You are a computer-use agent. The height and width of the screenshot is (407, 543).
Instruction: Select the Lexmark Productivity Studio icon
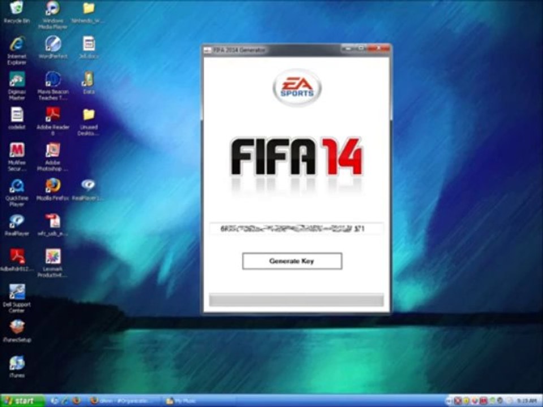[x=53, y=263]
